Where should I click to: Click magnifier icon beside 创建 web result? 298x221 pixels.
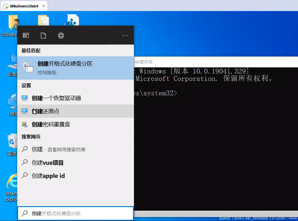click(x=25, y=149)
